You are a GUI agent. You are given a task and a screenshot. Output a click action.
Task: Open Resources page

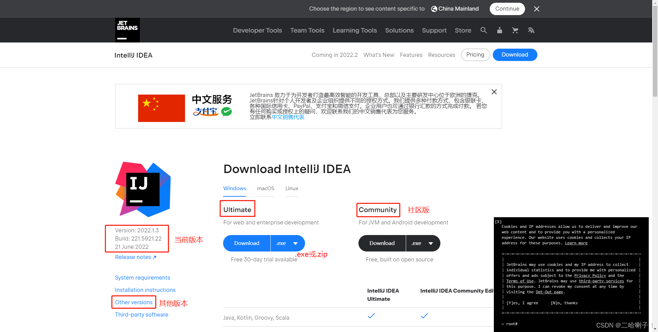[441, 55]
